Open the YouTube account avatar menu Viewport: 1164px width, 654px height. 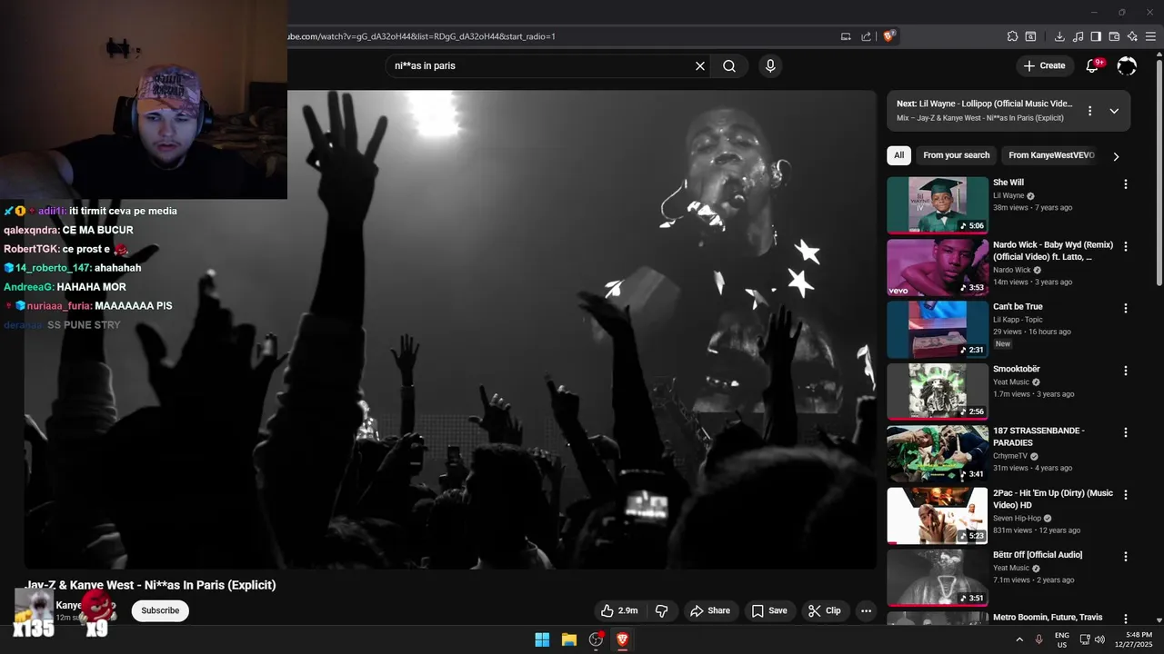click(1127, 65)
